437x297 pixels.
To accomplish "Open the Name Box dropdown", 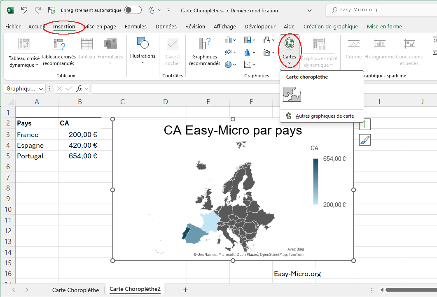I will (41, 89).
